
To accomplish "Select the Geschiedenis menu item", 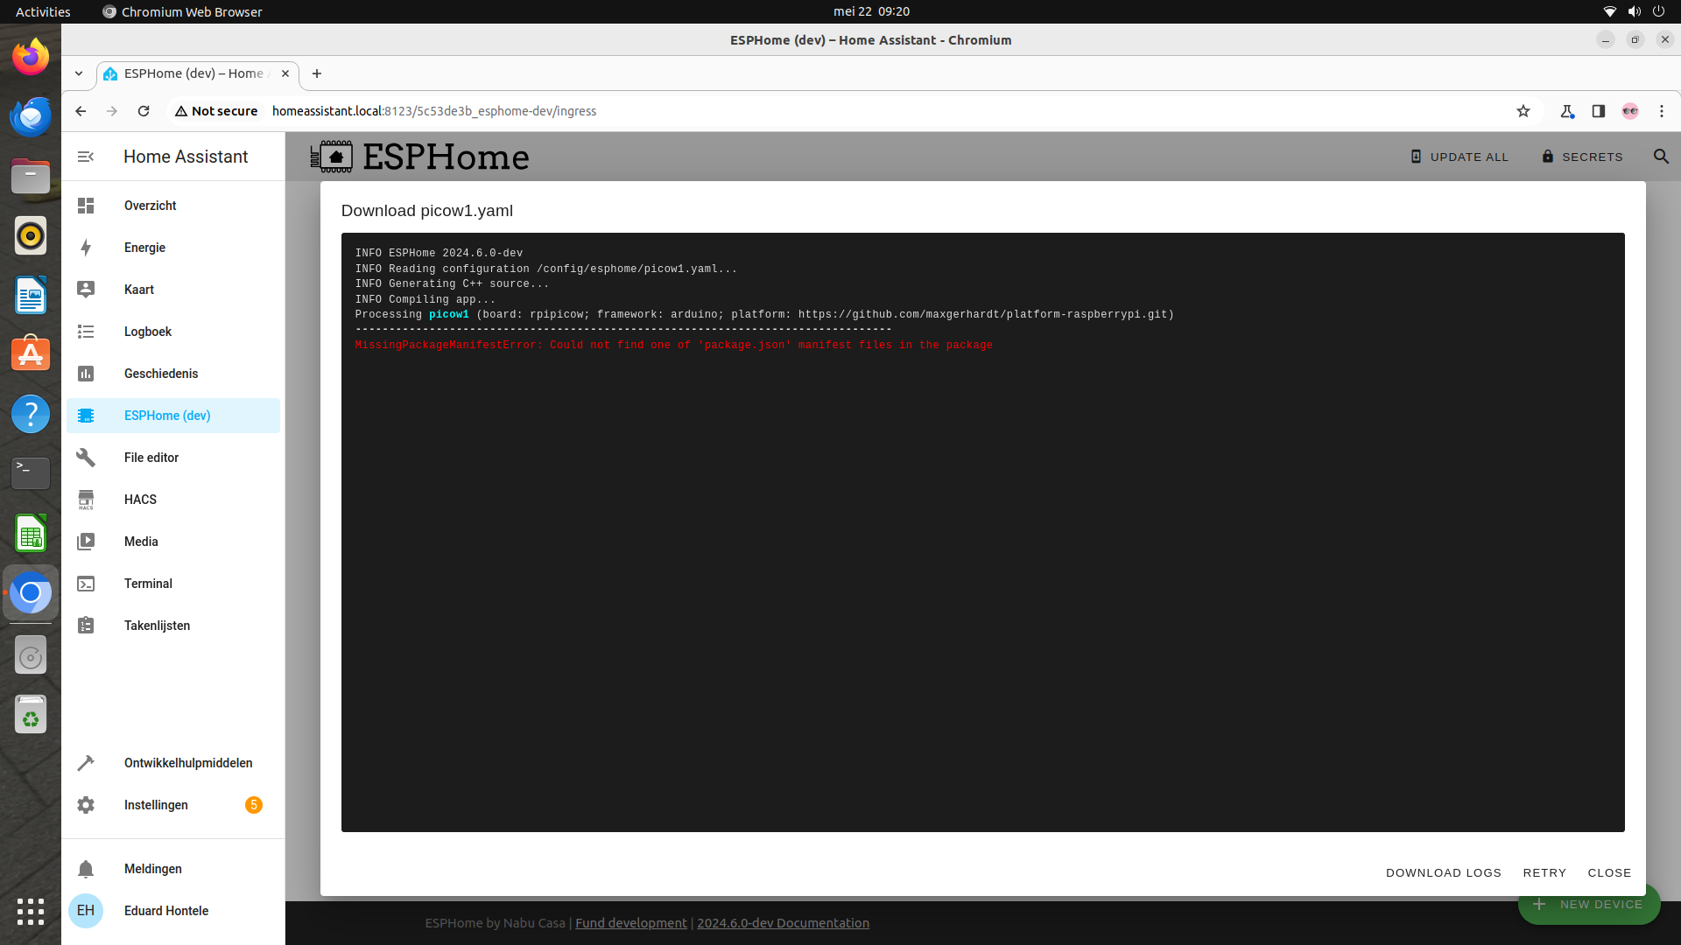I will point(173,374).
